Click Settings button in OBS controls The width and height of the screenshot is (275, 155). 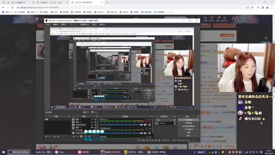[188, 133]
